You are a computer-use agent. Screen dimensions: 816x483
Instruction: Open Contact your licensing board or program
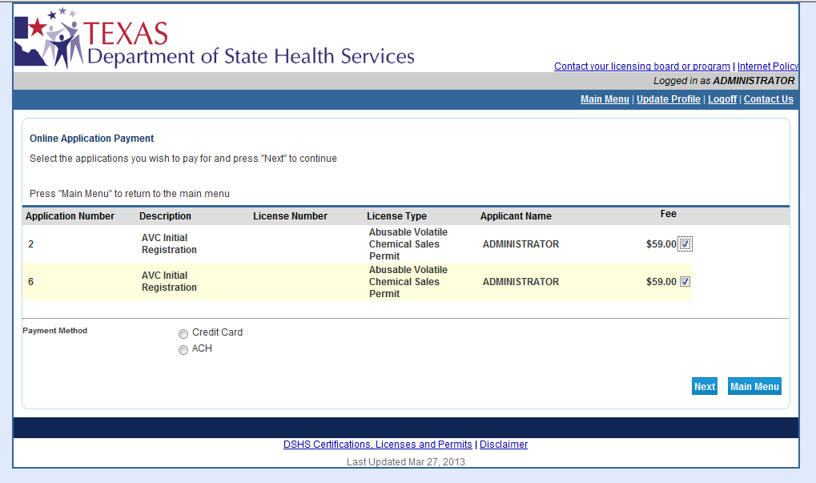click(641, 66)
